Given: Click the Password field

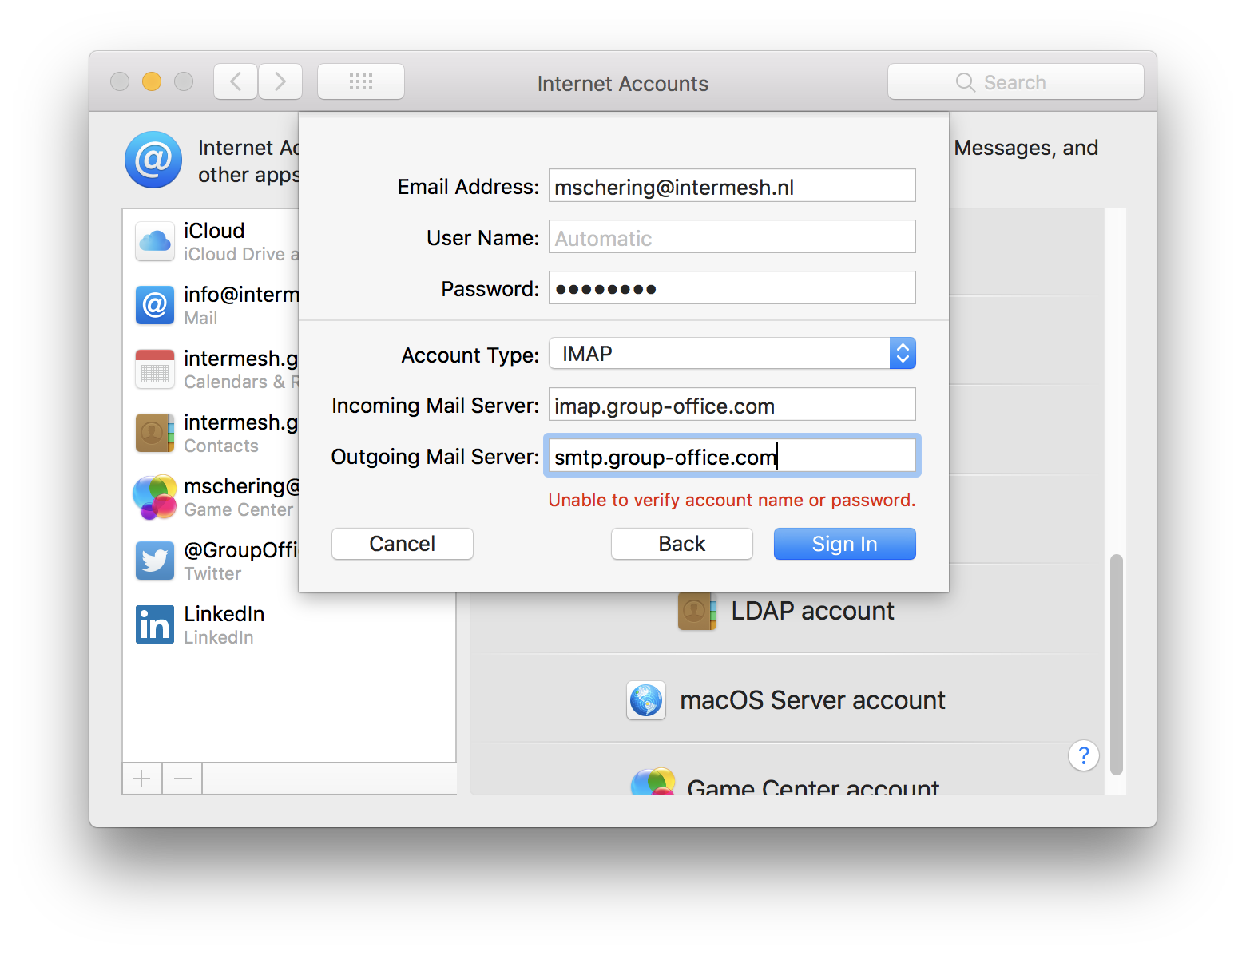Looking at the screenshot, I should point(732,287).
